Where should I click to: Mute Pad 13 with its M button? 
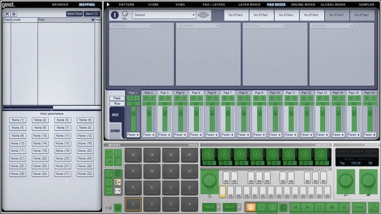coord(319,98)
